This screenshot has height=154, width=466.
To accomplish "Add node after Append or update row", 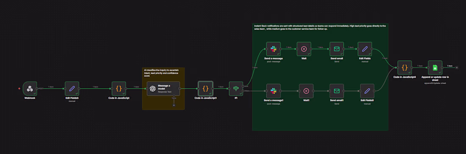I will pos(457,68).
